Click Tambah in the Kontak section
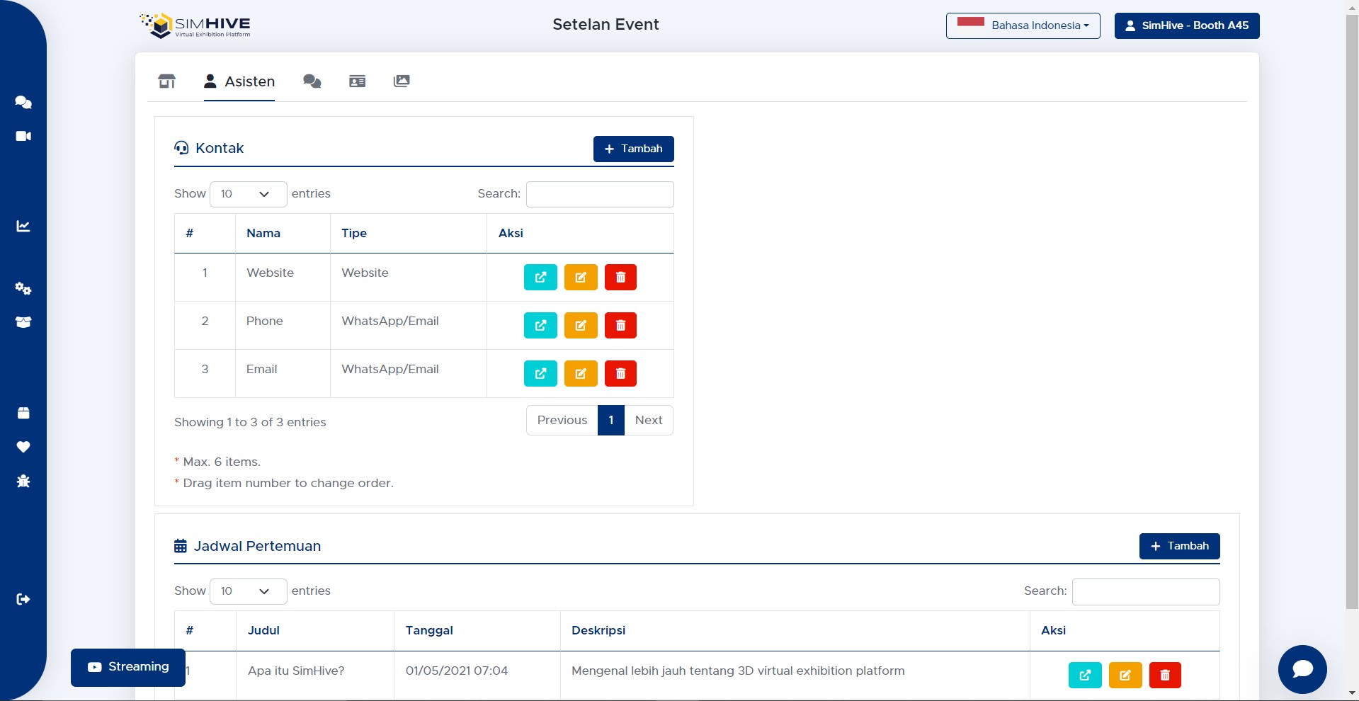Image resolution: width=1359 pixels, height=701 pixels. [634, 149]
